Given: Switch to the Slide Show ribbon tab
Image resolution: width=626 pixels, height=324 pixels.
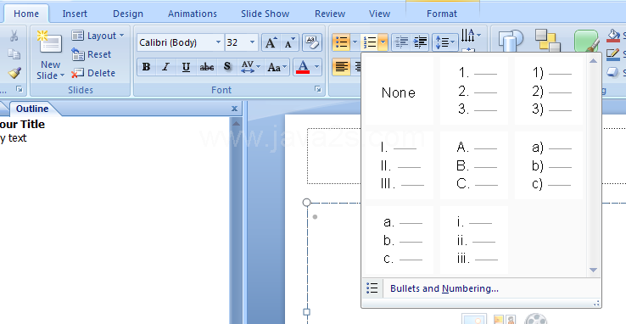Looking at the screenshot, I should (x=265, y=14).
